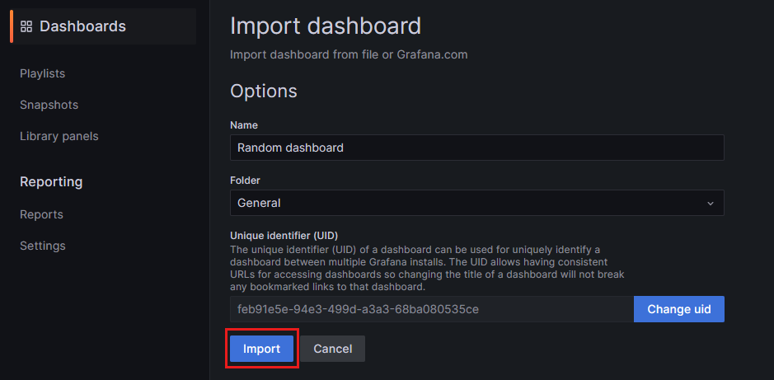
Task: Cancel the dashboard import
Action: point(332,349)
